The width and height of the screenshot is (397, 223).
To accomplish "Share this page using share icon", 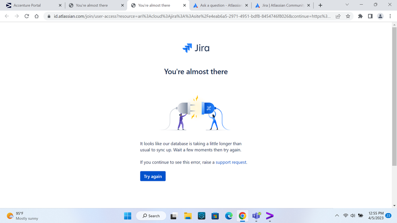I will tap(338, 16).
